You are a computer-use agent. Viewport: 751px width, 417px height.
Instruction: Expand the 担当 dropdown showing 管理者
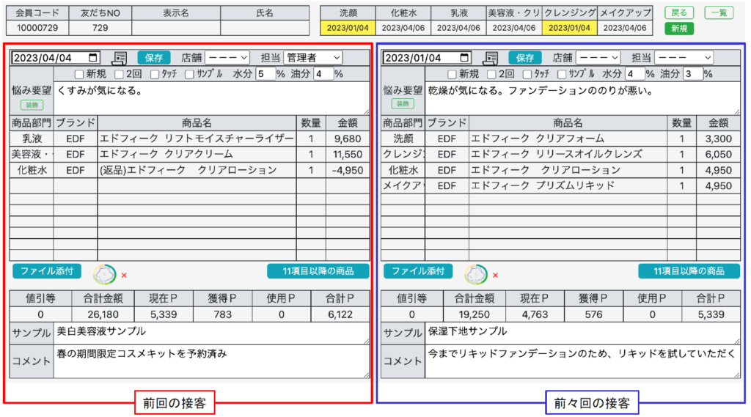click(313, 58)
